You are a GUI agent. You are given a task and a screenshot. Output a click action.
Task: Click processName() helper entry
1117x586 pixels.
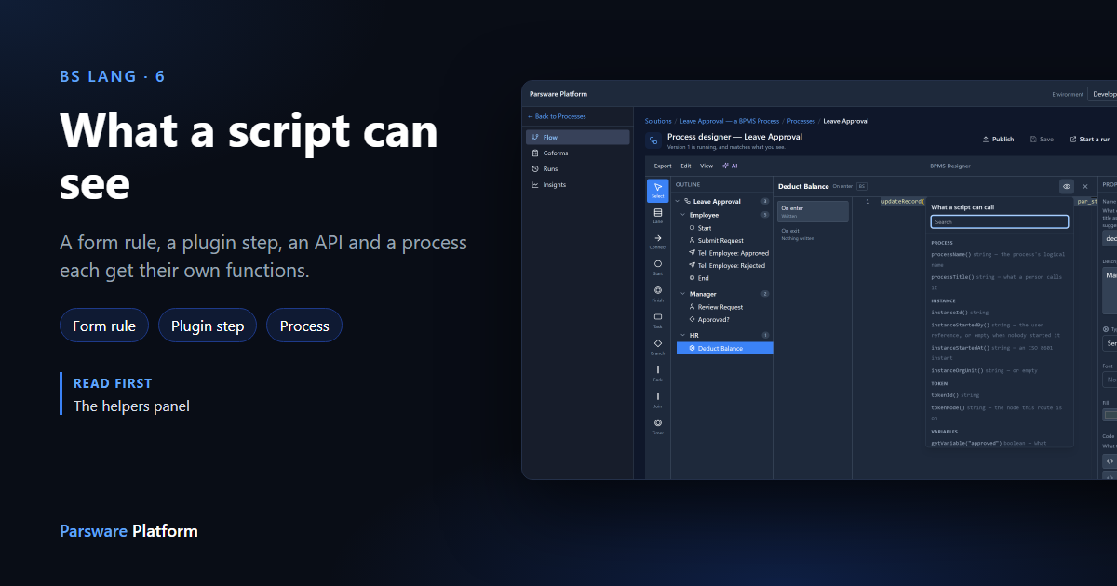tap(996, 259)
